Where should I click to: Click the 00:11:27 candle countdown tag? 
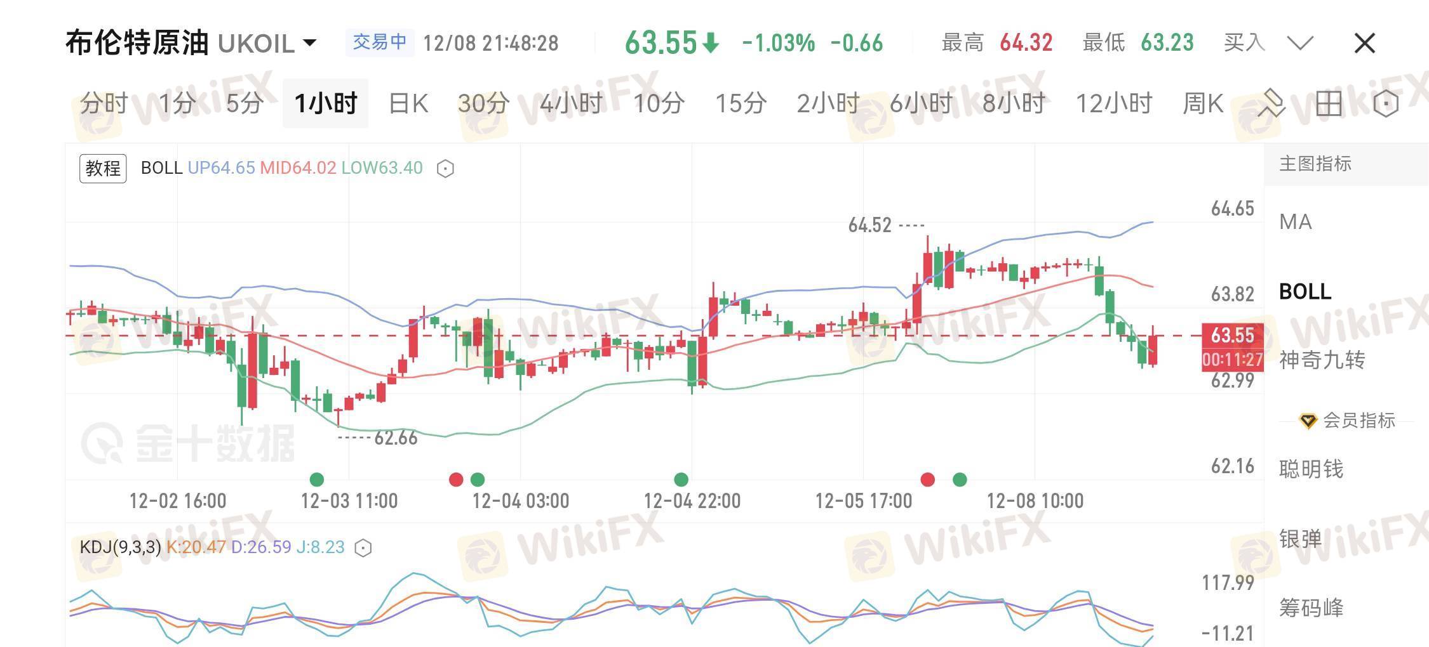1233,360
